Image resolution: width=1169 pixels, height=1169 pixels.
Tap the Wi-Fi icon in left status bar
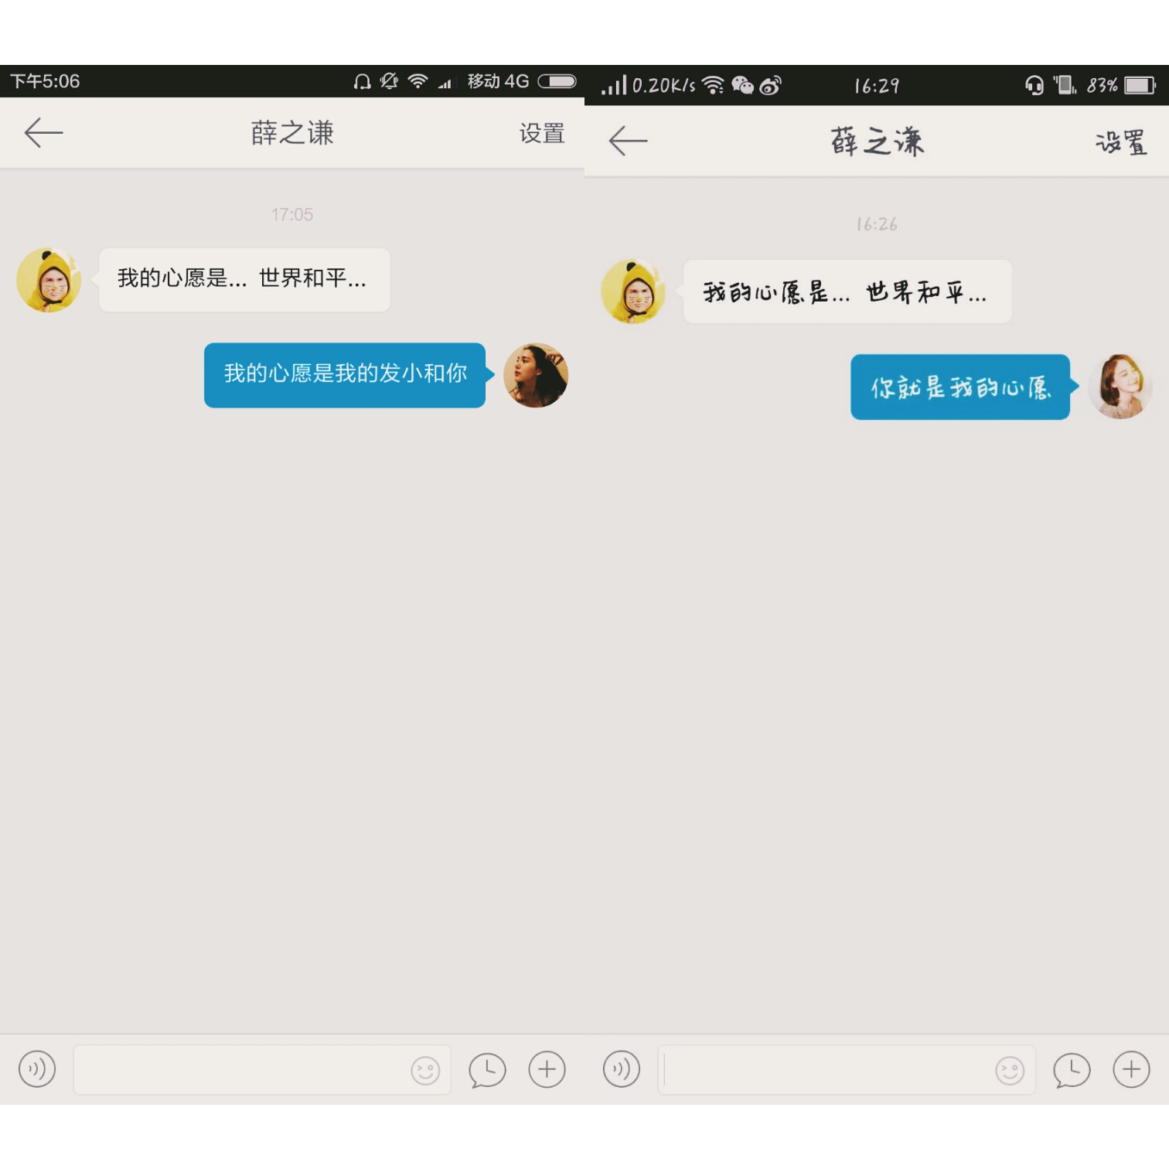pyautogui.click(x=418, y=81)
